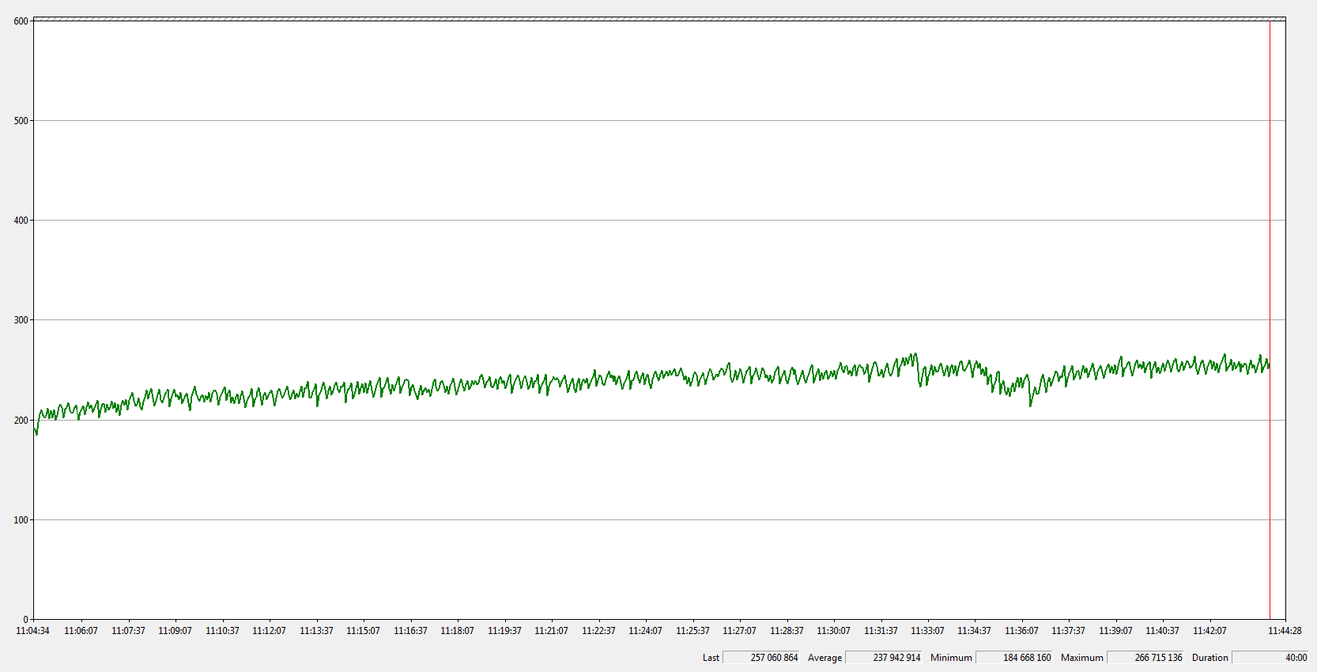Click the 500 y-axis label
This screenshot has width=1317, height=672.
coord(21,121)
